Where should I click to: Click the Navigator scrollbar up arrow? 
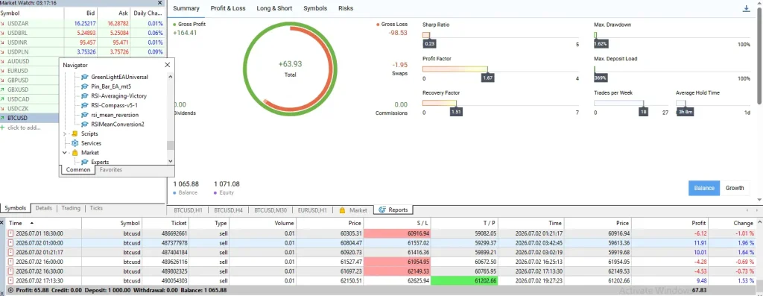pyautogui.click(x=171, y=77)
